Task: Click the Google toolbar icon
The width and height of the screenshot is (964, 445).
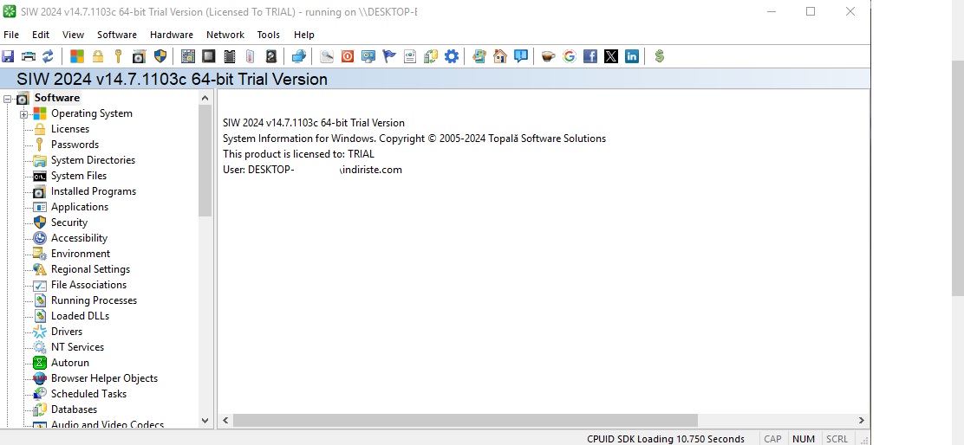Action: click(570, 56)
